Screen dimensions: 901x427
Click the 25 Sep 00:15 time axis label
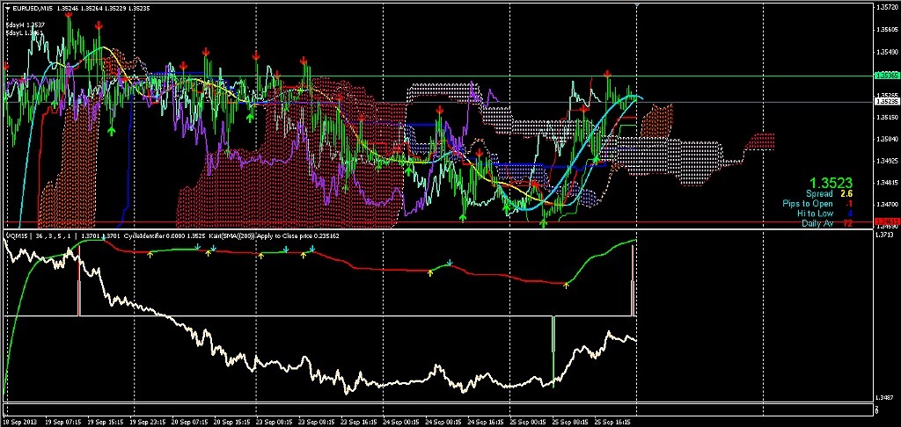click(529, 421)
